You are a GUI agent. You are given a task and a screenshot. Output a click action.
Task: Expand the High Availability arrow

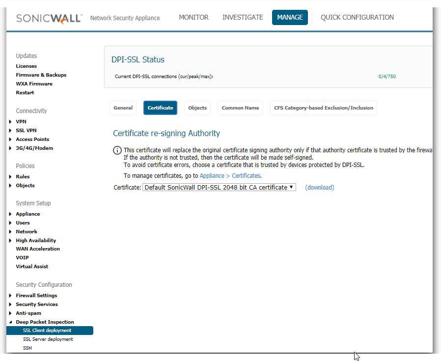10,241
